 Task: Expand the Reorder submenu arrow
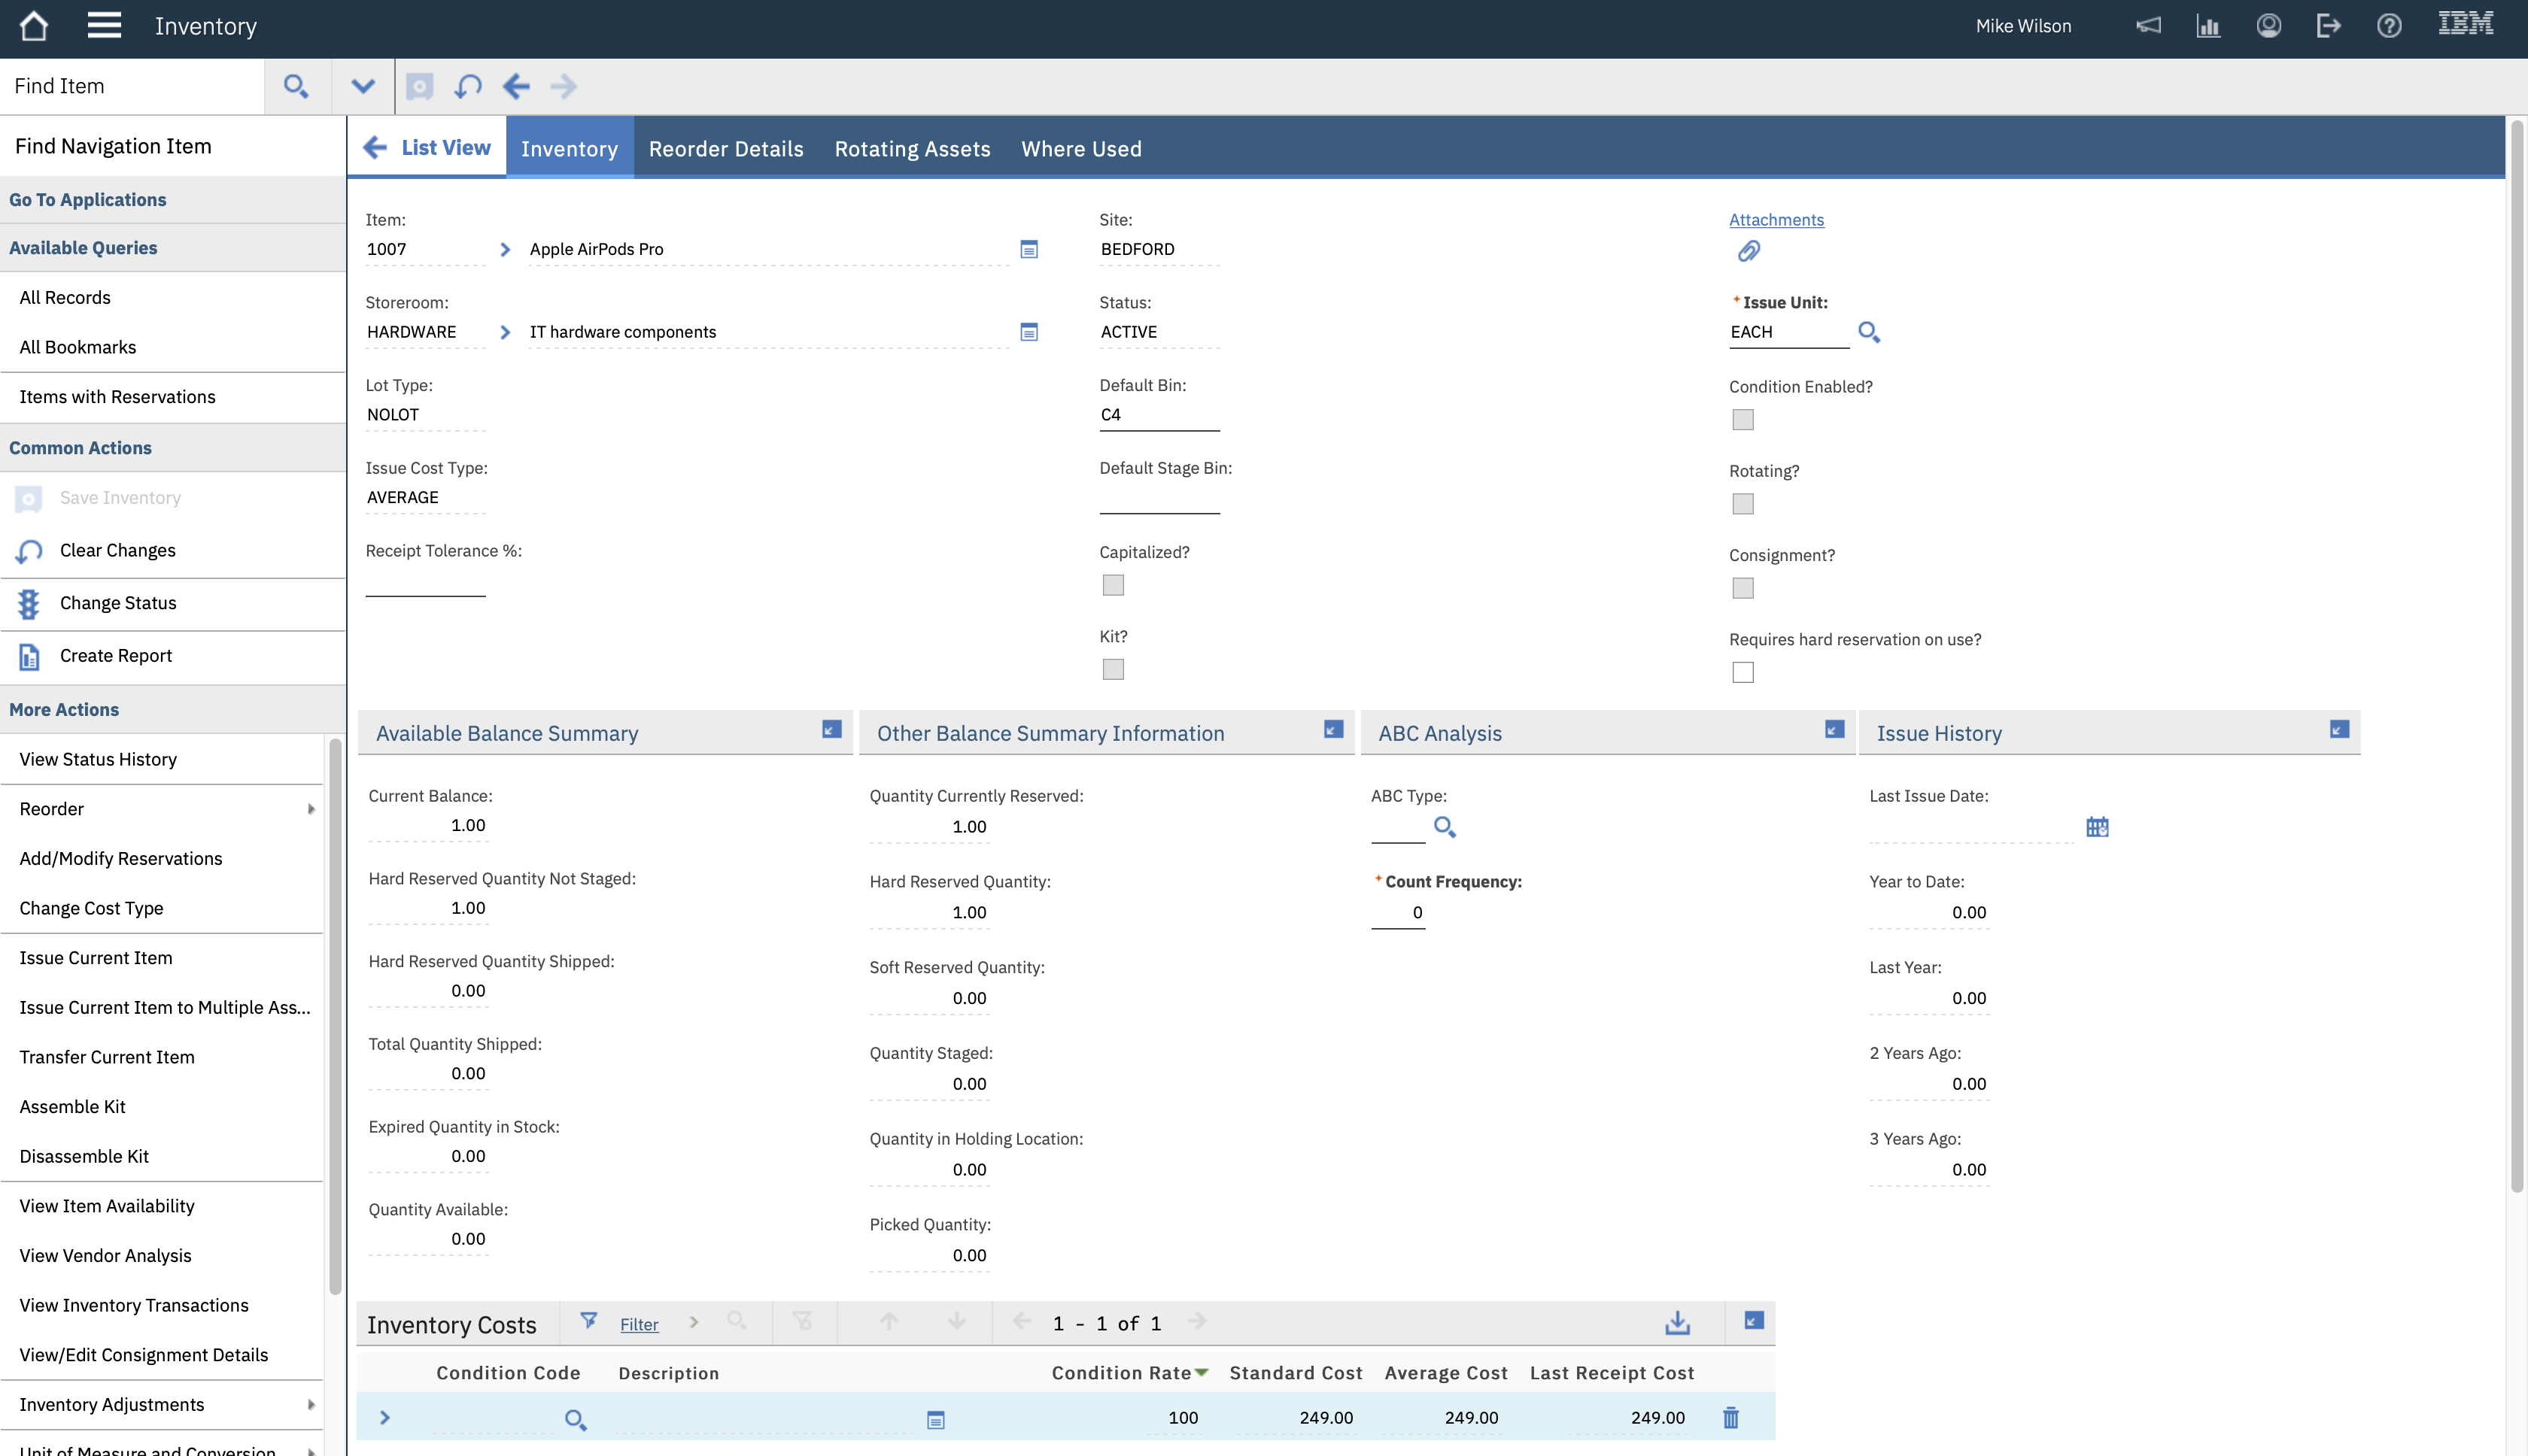tap(311, 809)
